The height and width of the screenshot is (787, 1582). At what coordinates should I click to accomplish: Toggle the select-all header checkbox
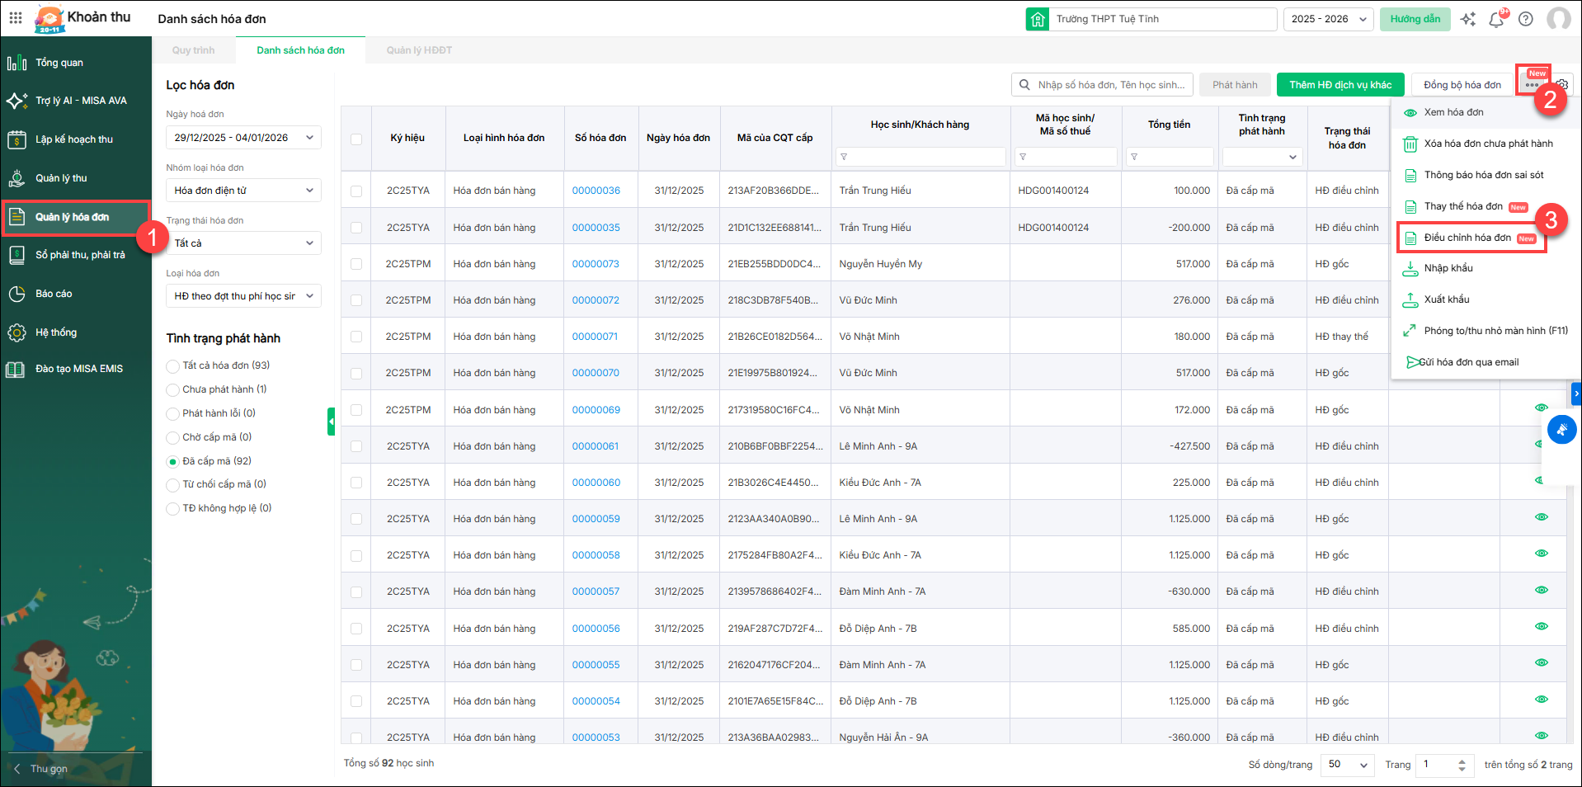click(x=356, y=139)
